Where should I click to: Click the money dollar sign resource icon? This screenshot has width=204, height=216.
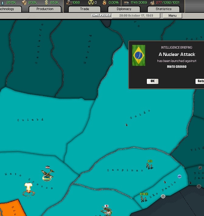tap(46, 3)
